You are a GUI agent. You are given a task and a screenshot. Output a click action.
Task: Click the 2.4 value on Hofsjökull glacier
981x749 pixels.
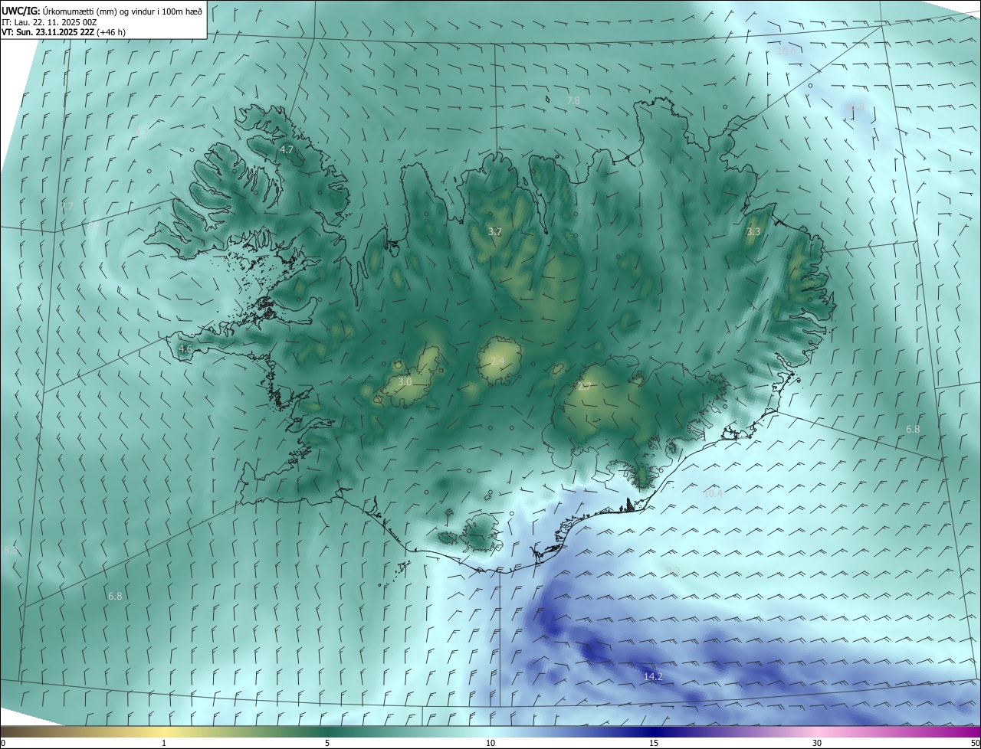[x=497, y=361]
